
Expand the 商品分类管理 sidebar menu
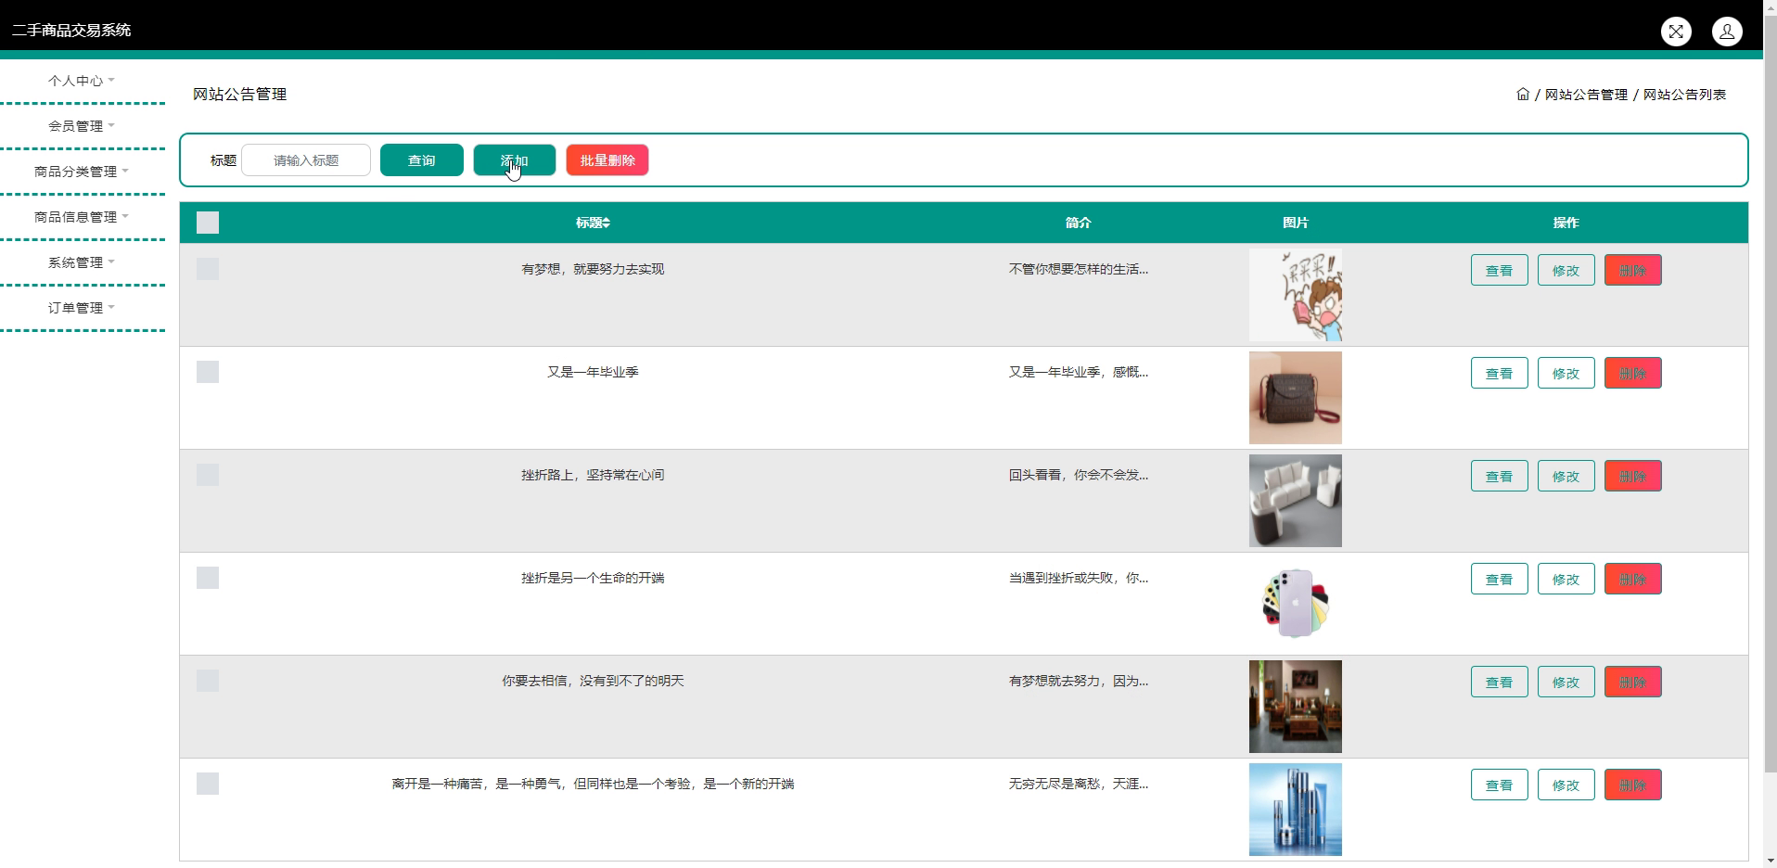tap(82, 172)
